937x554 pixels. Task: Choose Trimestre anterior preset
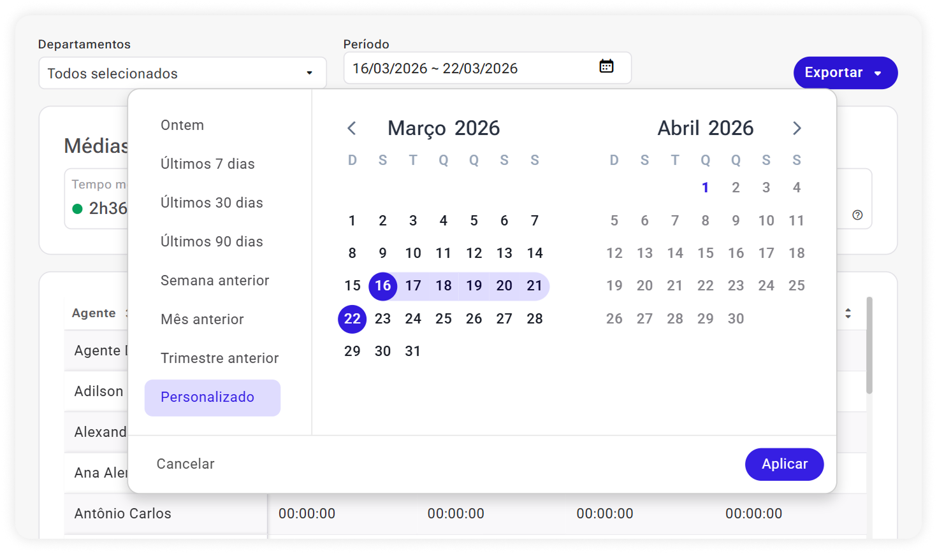coord(219,359)
